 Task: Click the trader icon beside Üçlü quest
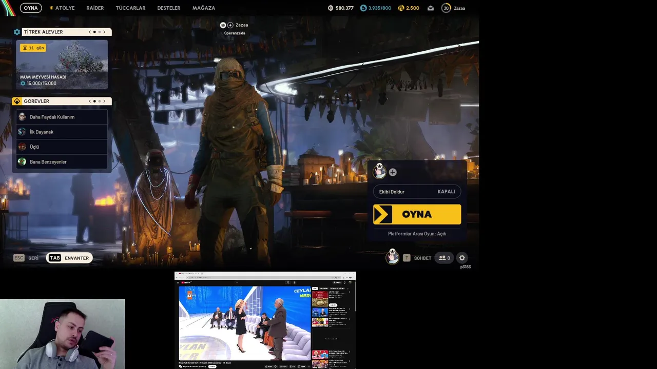coord(22,147)
